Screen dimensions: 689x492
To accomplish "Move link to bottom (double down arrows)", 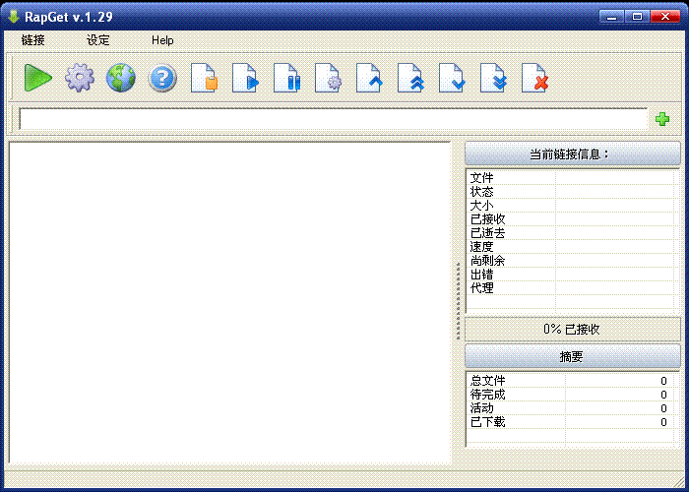I will 493,78.
